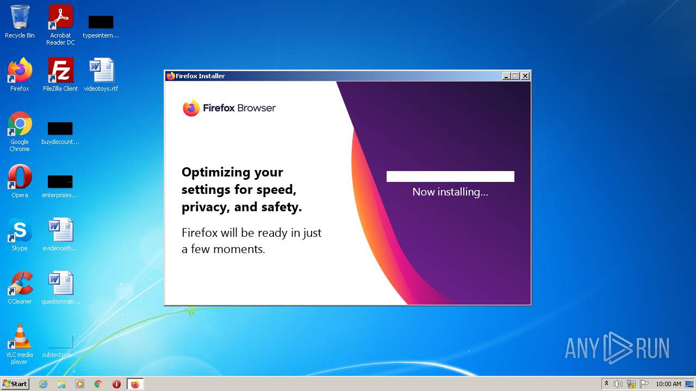696x391 pixels.
Task: Open the Recycle Bin desktop icon
Action: [x=20, y=22]
